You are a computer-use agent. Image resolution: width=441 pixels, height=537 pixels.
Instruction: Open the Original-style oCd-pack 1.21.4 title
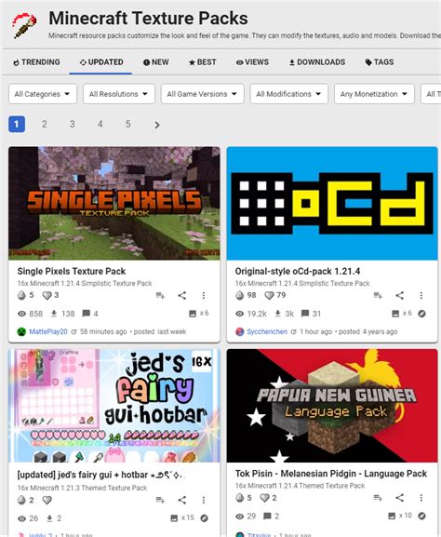tap(297, 271)
